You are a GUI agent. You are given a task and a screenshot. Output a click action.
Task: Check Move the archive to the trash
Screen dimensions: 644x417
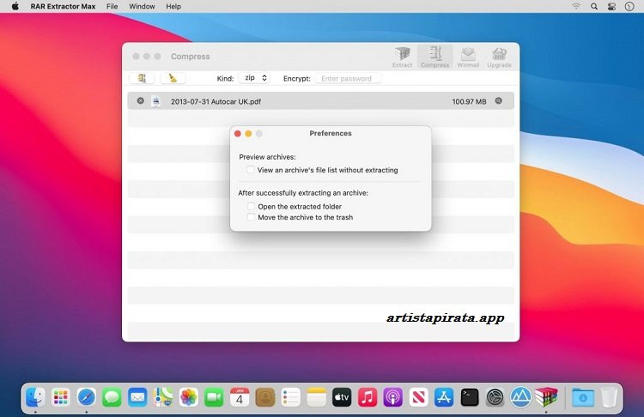click(251, 217)
